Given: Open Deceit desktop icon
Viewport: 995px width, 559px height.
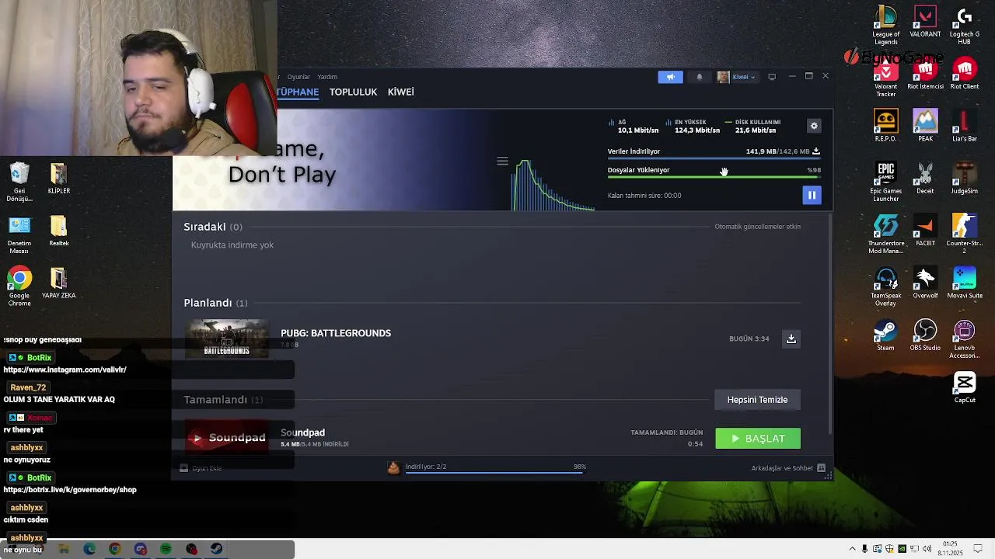Looking at the screenshot, I should pyautogui.click(x=925, y=179).
